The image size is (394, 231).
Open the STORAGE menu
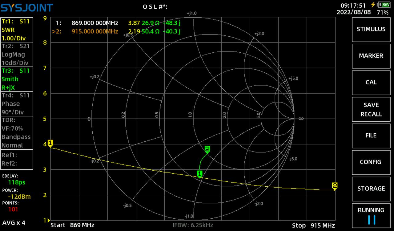(371, 188)
